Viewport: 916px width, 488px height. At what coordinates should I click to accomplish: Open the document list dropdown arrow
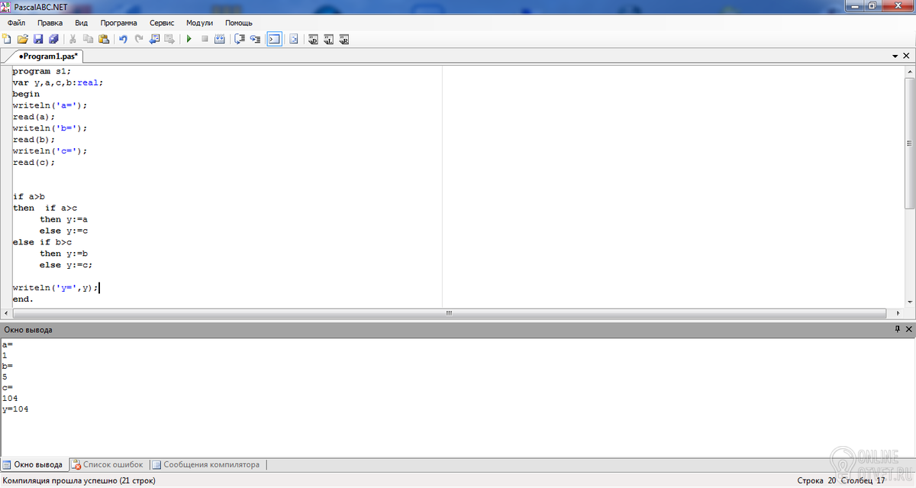(895, 57)
